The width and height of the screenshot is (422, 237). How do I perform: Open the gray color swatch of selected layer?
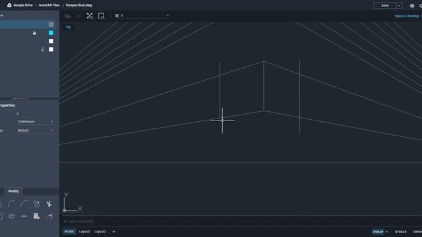pos(51,24)
